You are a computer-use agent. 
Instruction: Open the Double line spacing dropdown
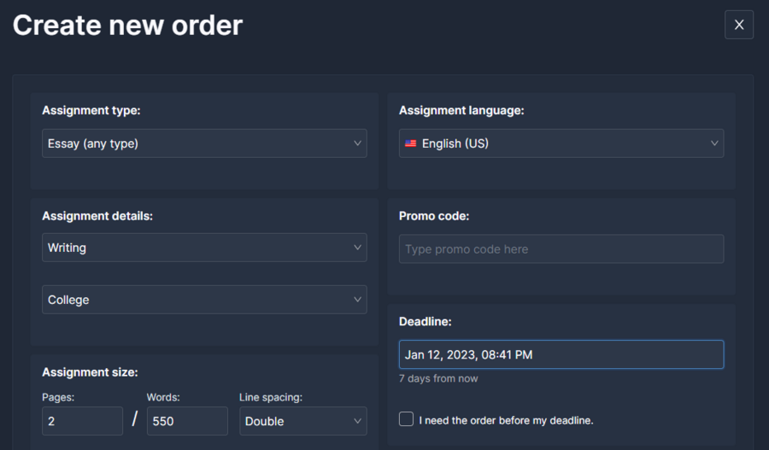(302, 421)
